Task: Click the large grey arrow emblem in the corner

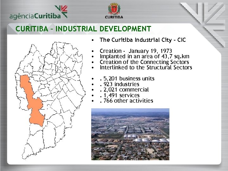Action: pyautogui.click(x=204, y=24)
